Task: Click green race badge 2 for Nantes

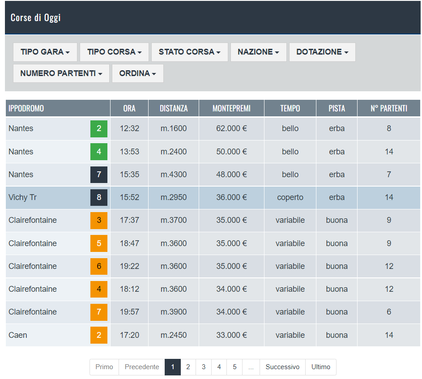Action: pos(99,129)
